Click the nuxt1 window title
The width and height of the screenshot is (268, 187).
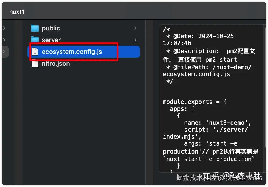[17, 11]
